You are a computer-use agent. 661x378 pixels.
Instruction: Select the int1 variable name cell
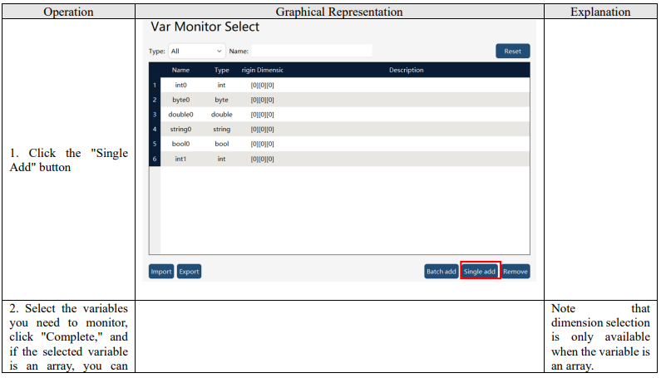pyautogui.click(x=181, y=159)
